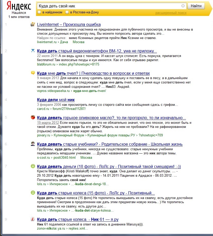Viewport: 213px width, 236px height.
Task: Open 'Куда девать старые учебники?' result
Action: point(110,144)
